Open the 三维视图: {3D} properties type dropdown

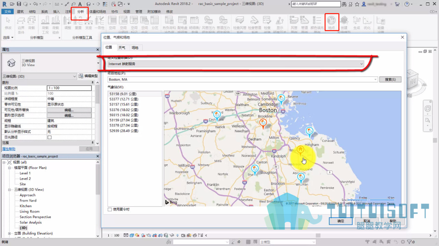click(40, 76)
